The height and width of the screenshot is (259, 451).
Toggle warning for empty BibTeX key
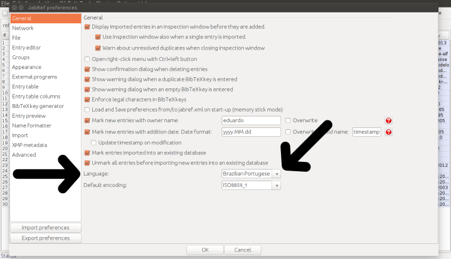(x=87, y=90)
